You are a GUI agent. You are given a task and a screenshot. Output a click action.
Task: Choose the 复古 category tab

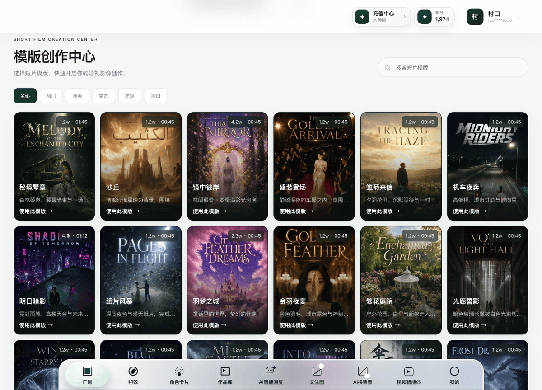(103, 96)
